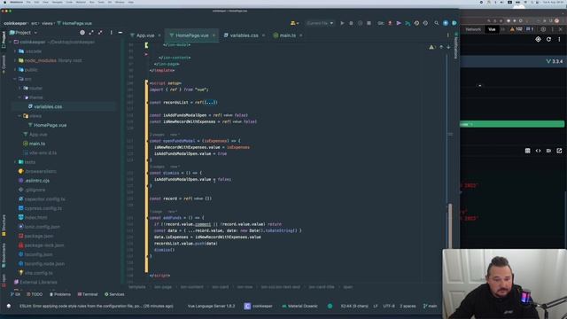
Task: Expand the tests folder in tree
Action: coord(15,162)
